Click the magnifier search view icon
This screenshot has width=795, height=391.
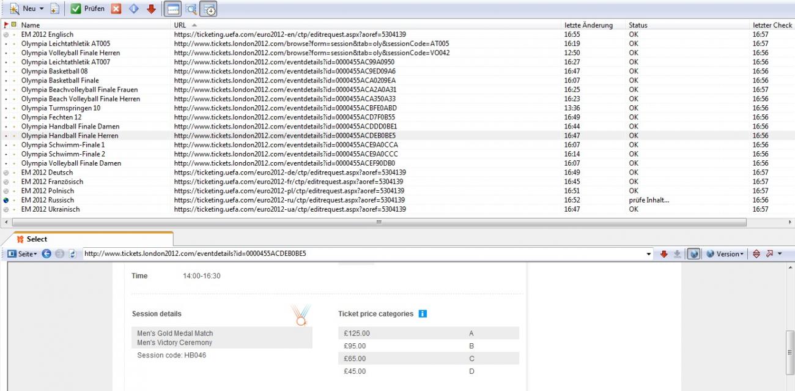point(191,9)
